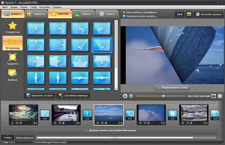Screen dimensions: 225x145
Task: Click the timeline horizontal scrollbar
Action: pos(115,137)
